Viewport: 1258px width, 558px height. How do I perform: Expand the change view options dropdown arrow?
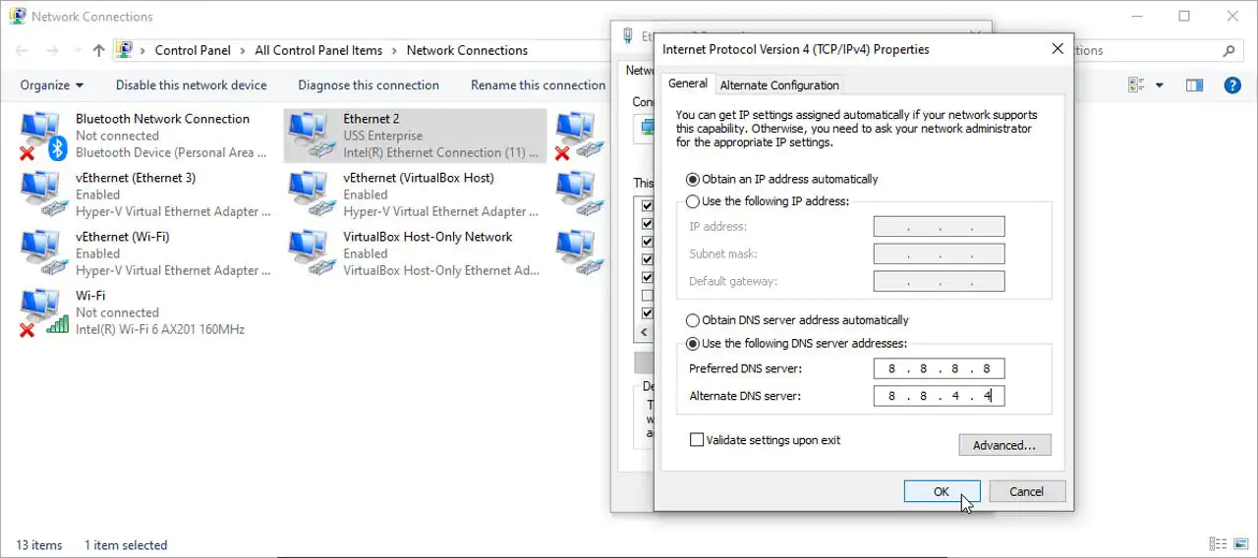point(1159,85)
